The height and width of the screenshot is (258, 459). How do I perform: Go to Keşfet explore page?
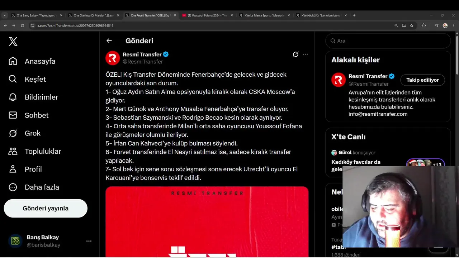pos(27,79)
